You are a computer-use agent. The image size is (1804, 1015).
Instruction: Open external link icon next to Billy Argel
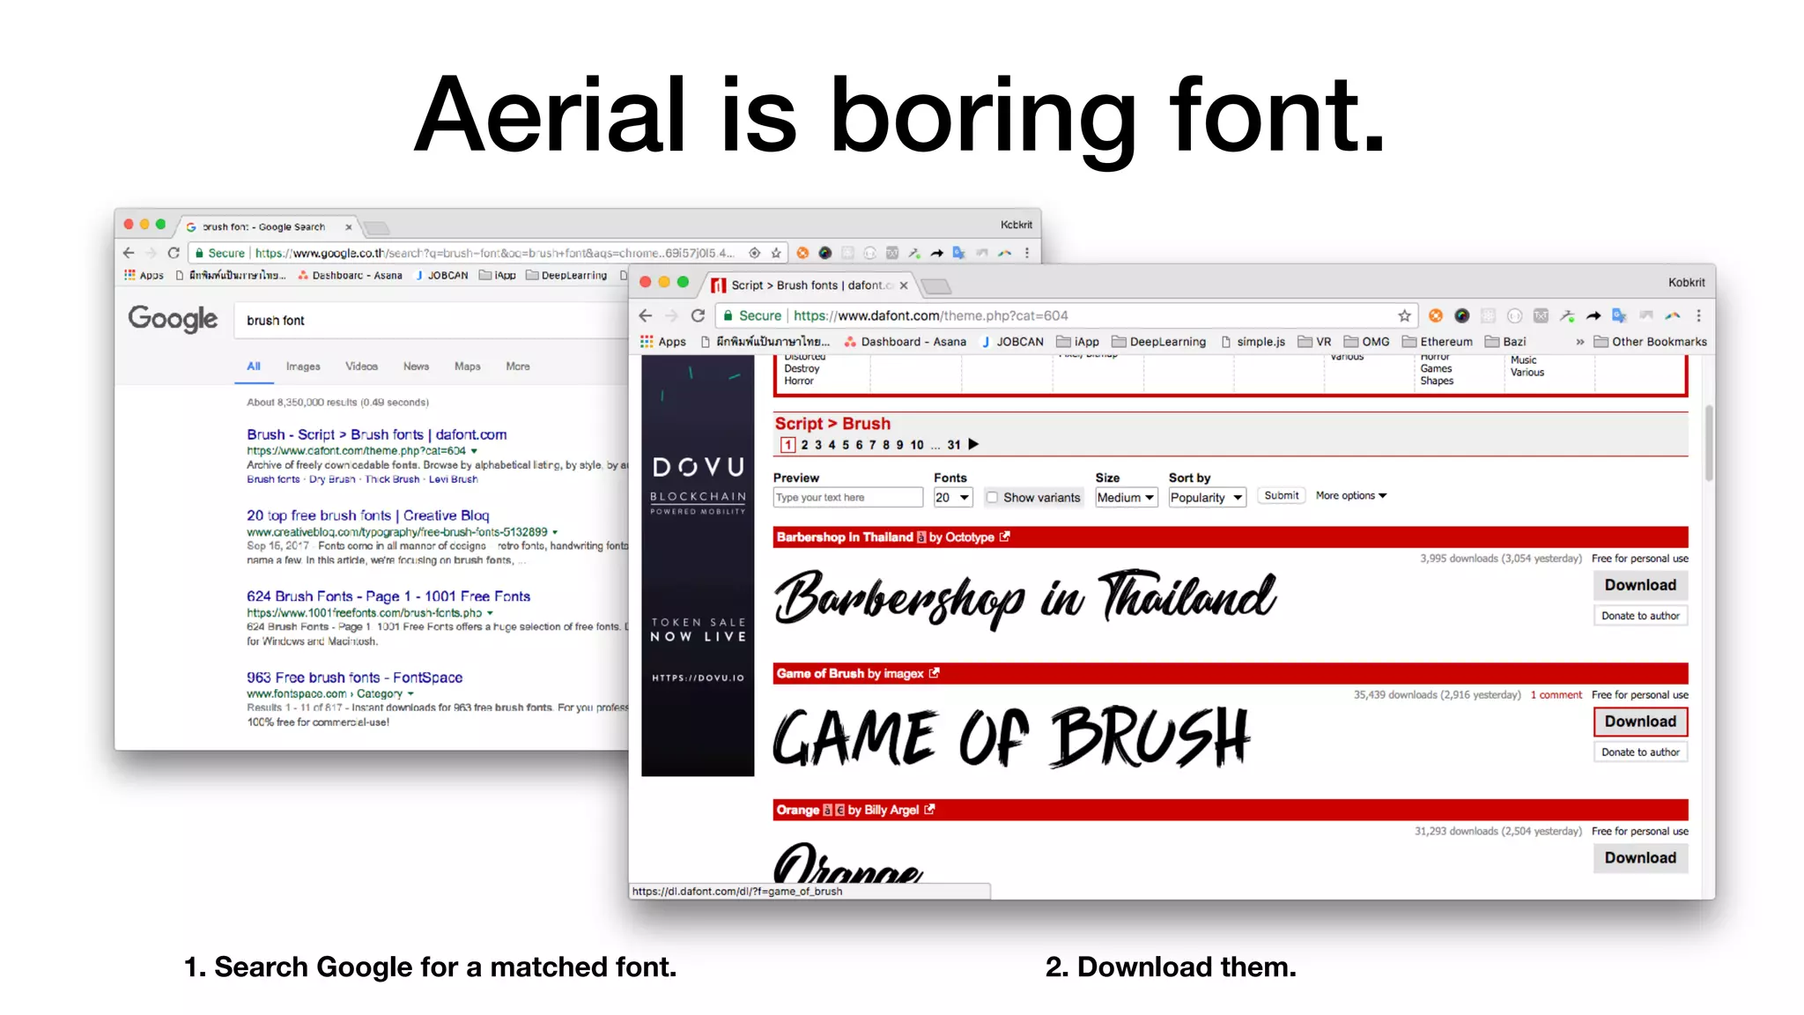click(929, 810)
